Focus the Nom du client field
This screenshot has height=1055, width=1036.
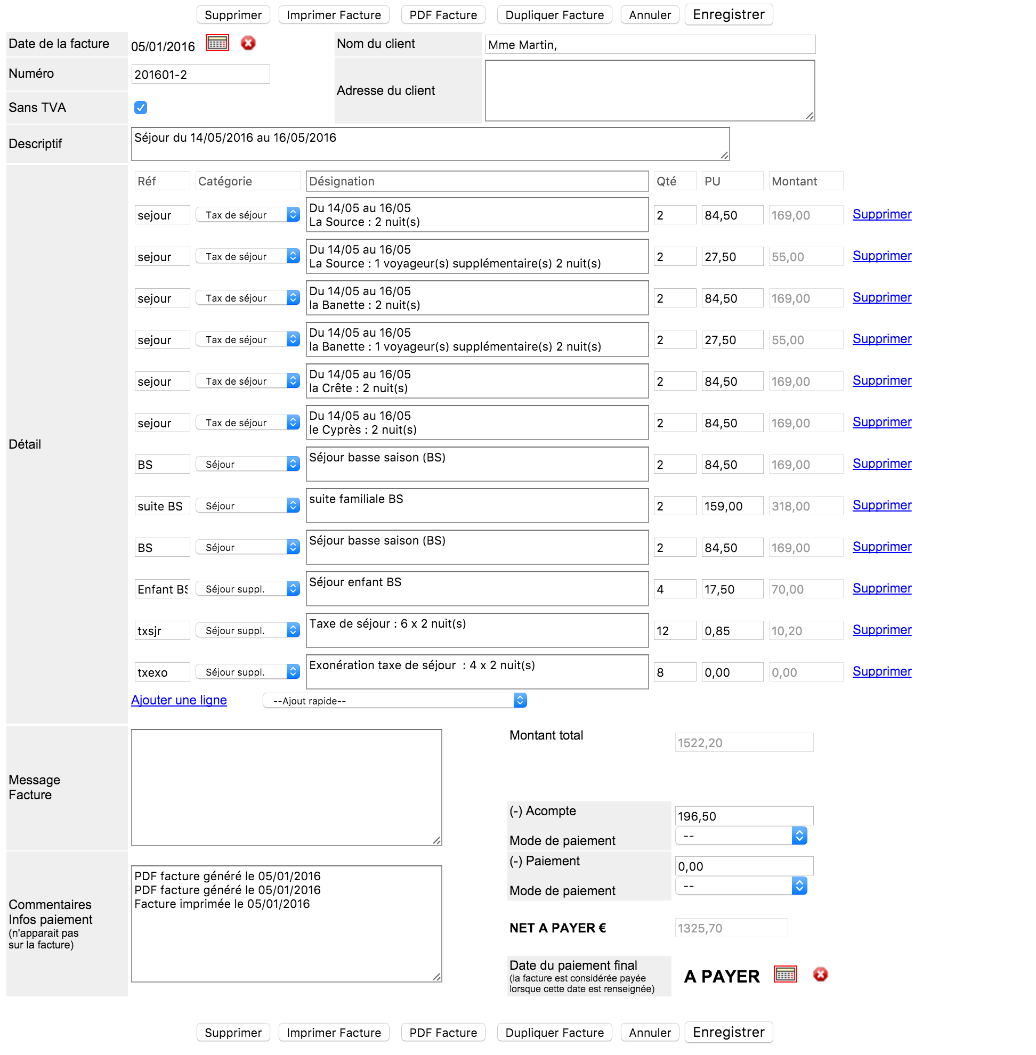[650, 45]
